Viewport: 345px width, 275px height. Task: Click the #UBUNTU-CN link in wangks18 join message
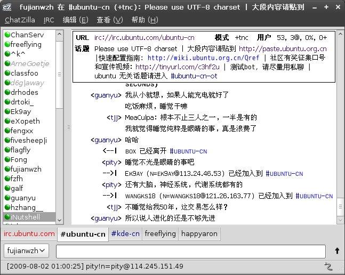point(314,196)
